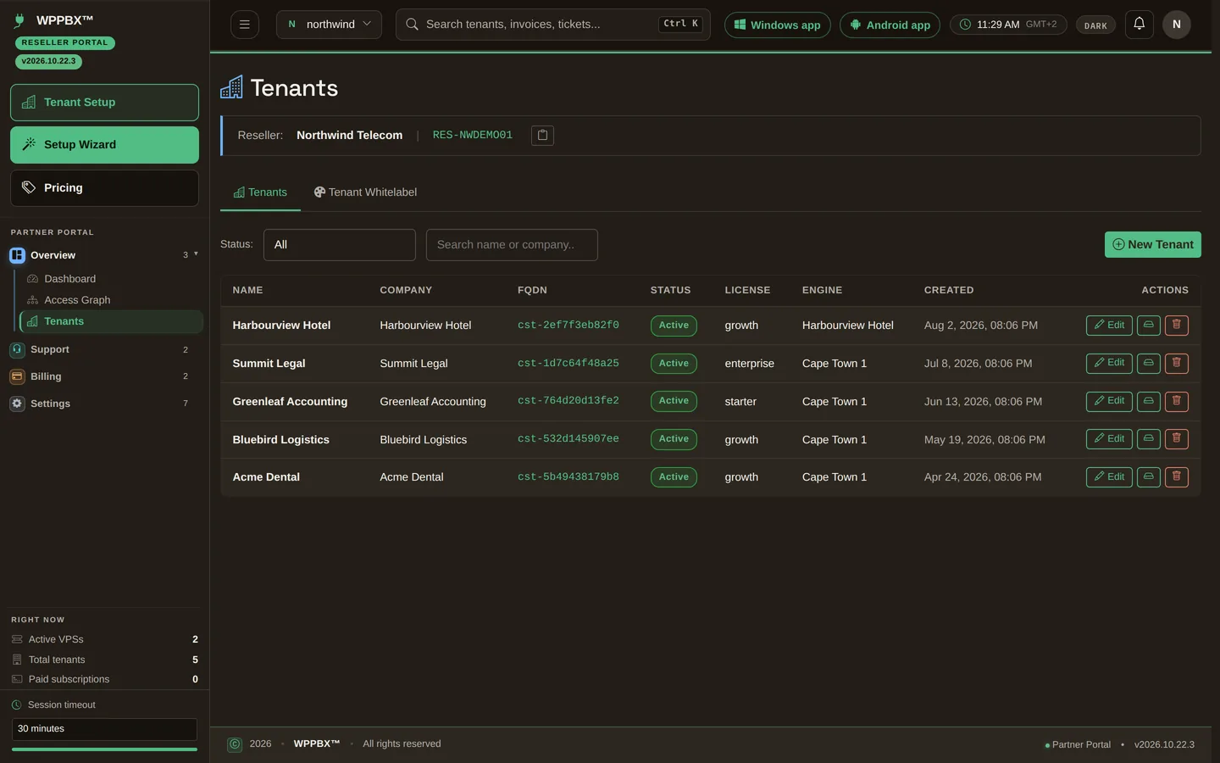Image resolution: width=1220 pixels, height=763 pixels.
Task: Click the Billing card icon
Action: 17,376
